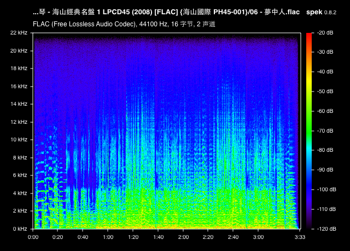Click the 2:20 time axis label
The width and height of the screenshot is (350, 251).
(x=208, y=237)
